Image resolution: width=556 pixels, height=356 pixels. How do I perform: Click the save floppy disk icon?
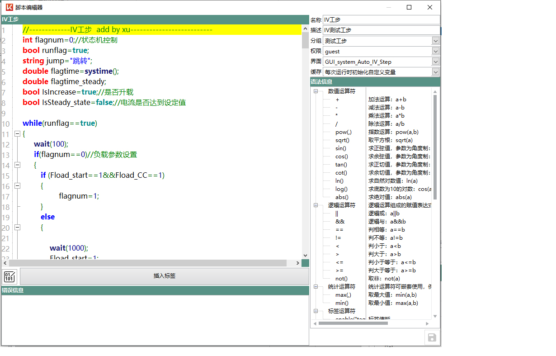(x=432, y=337)
